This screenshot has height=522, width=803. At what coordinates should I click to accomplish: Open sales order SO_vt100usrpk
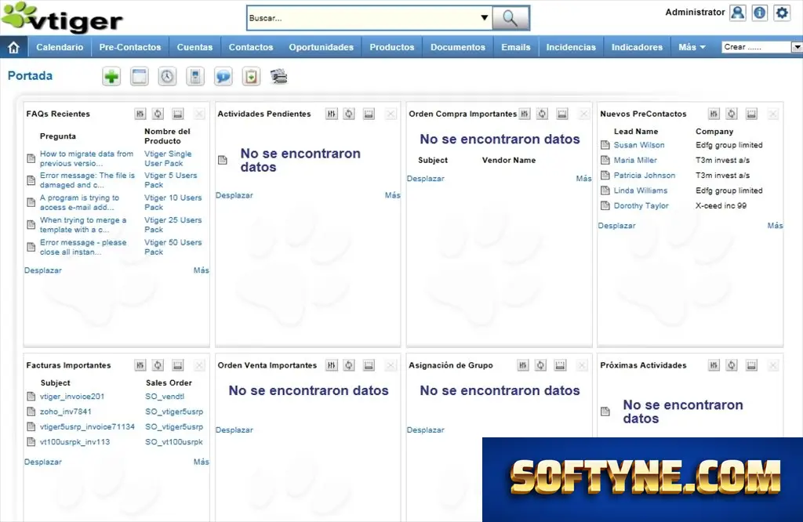[174, 441]
